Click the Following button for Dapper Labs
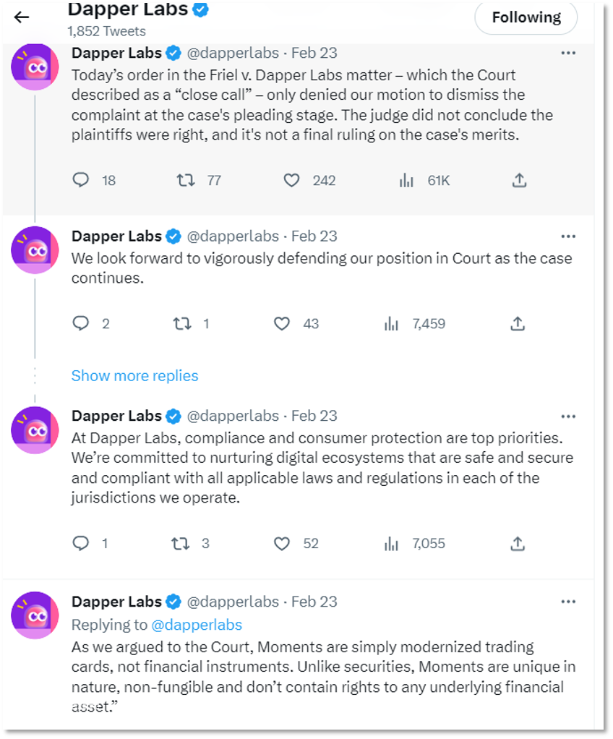 [526, 17]
